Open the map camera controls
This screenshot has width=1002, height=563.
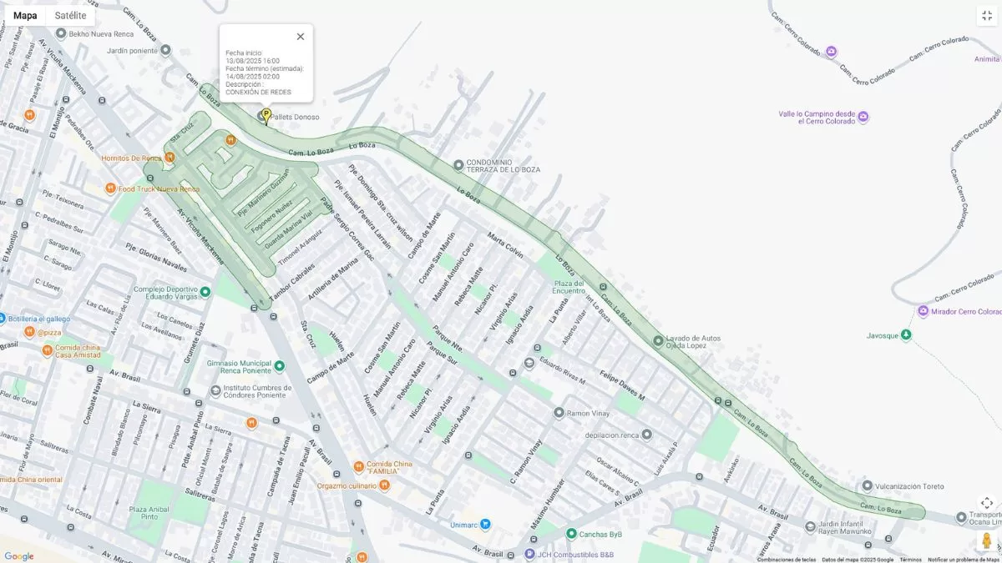coord(986,503)
